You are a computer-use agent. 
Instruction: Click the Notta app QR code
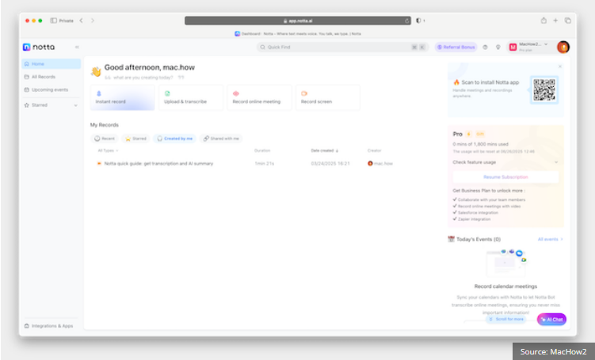(x=544, y=90)
